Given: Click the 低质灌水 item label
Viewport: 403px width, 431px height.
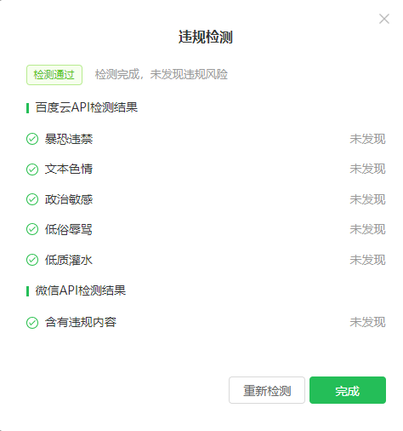Looking at the screenshot, I should 69,260.
